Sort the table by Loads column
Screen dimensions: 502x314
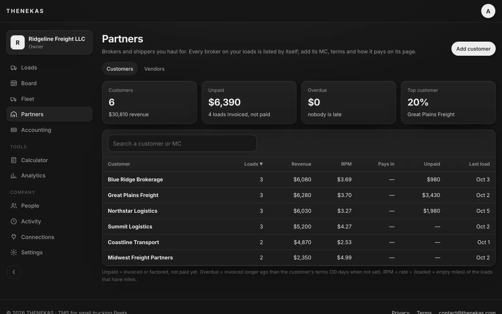pos(253,164)
